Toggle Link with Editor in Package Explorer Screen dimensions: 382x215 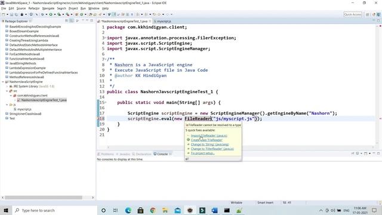72,21
